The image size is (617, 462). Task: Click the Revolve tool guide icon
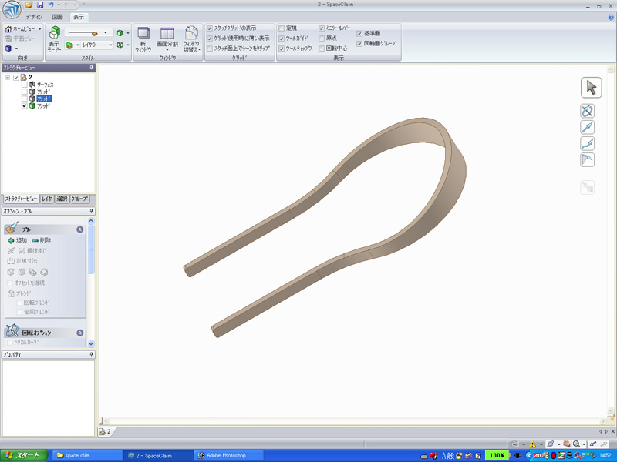(x=587, y=112)
